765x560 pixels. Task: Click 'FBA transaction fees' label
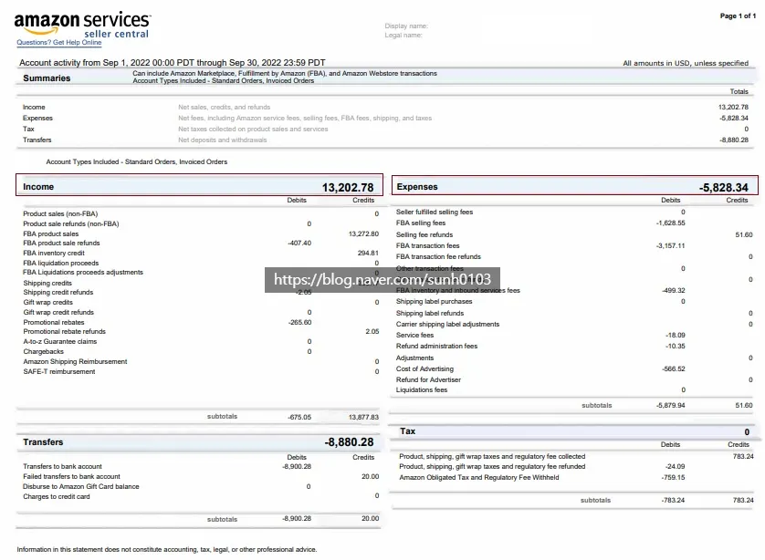coord(428,246)
